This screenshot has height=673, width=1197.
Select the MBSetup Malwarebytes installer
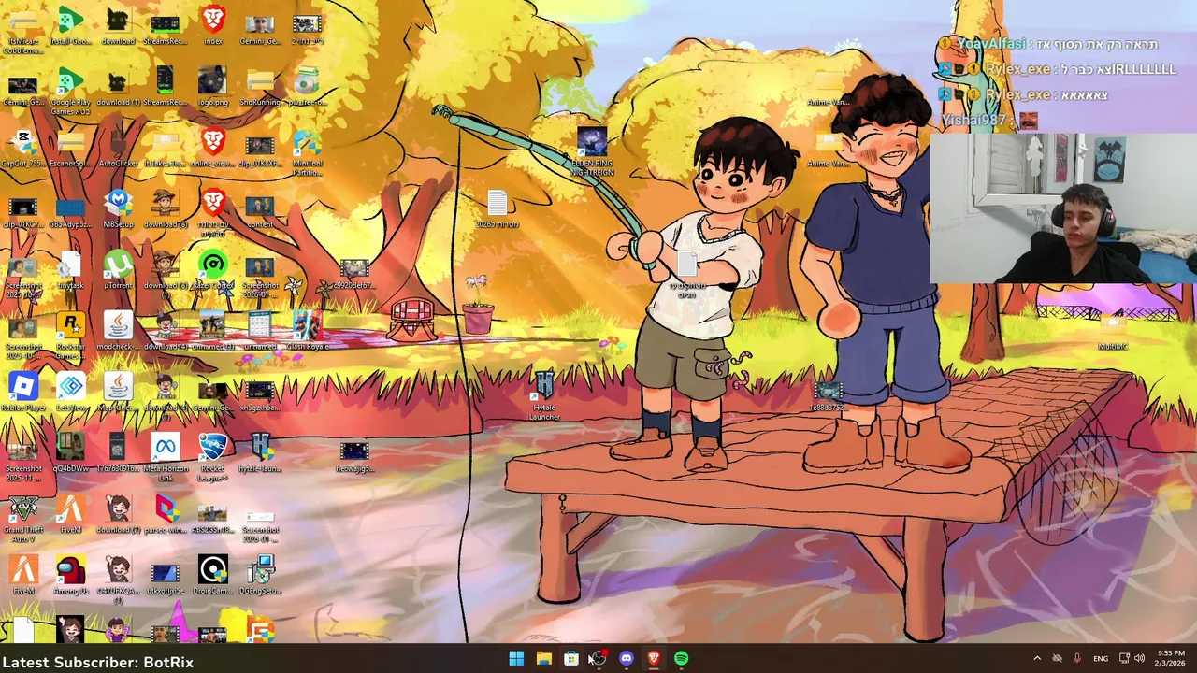tap(118, 209)
